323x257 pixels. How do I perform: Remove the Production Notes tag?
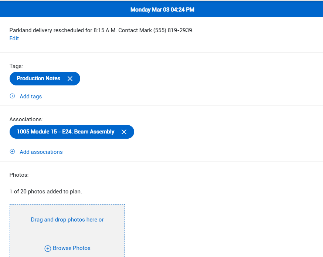tap(70, 78)
